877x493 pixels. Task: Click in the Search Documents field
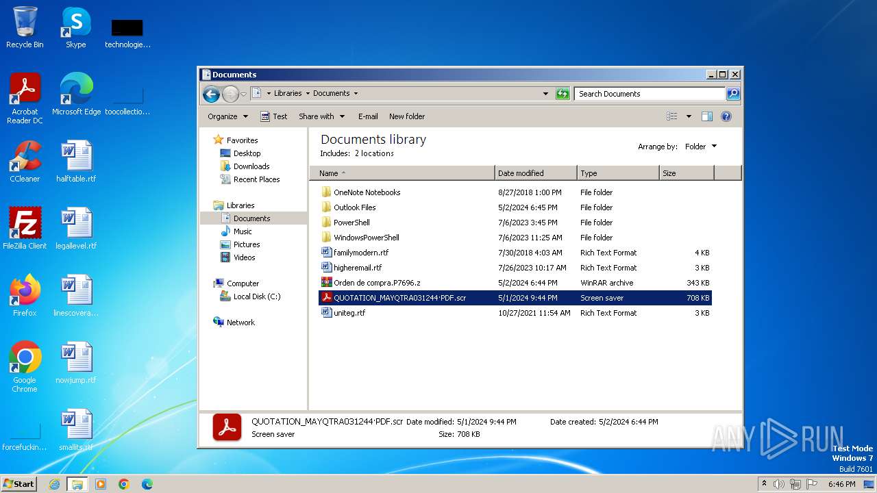pyautogui.click(x=650, y=94)
